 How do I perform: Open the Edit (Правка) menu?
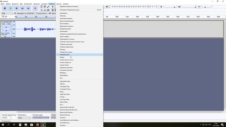point(8,4)
